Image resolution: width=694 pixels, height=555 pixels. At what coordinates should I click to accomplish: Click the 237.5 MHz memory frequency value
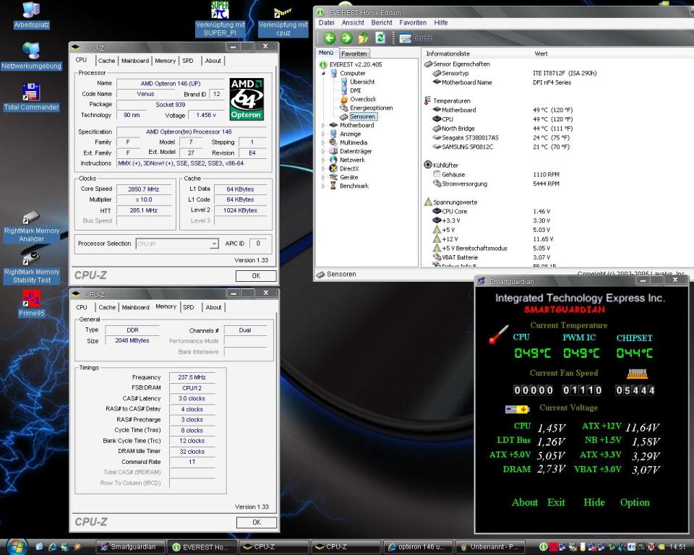[x=192, y=377]
